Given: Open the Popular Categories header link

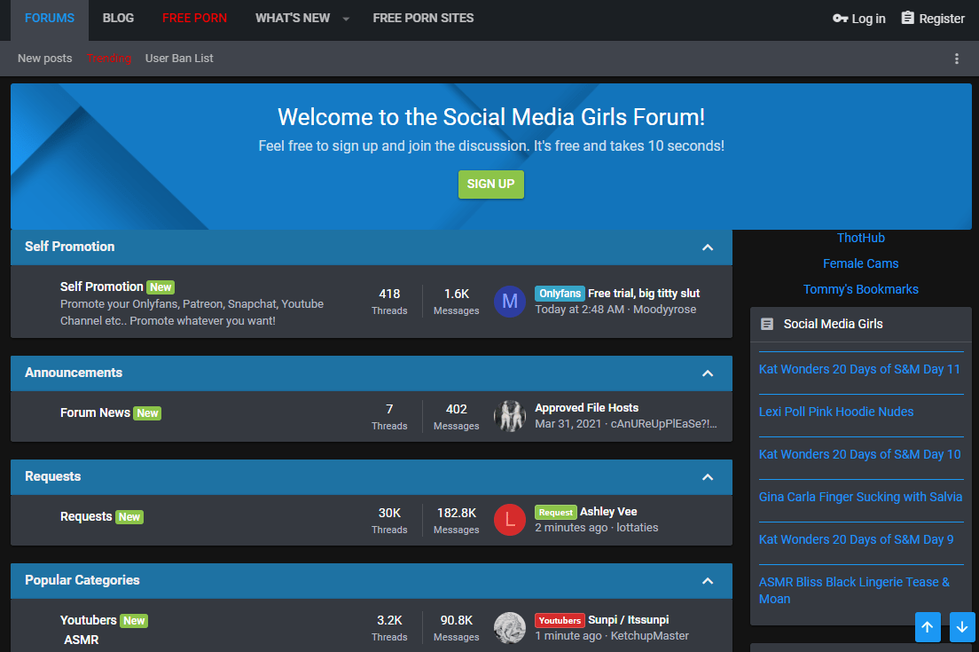Looking at the screenshot, I should pyautogui.click(x=82, y=580).
